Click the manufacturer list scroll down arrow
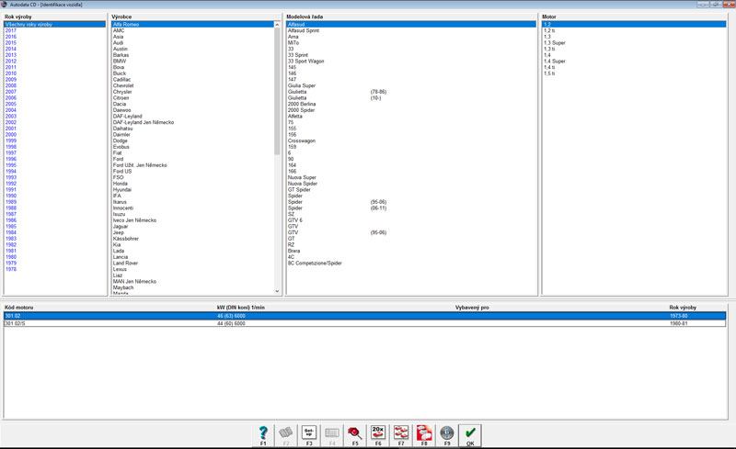The height and width of the screenshot is (449, 736). pos(277,291)
